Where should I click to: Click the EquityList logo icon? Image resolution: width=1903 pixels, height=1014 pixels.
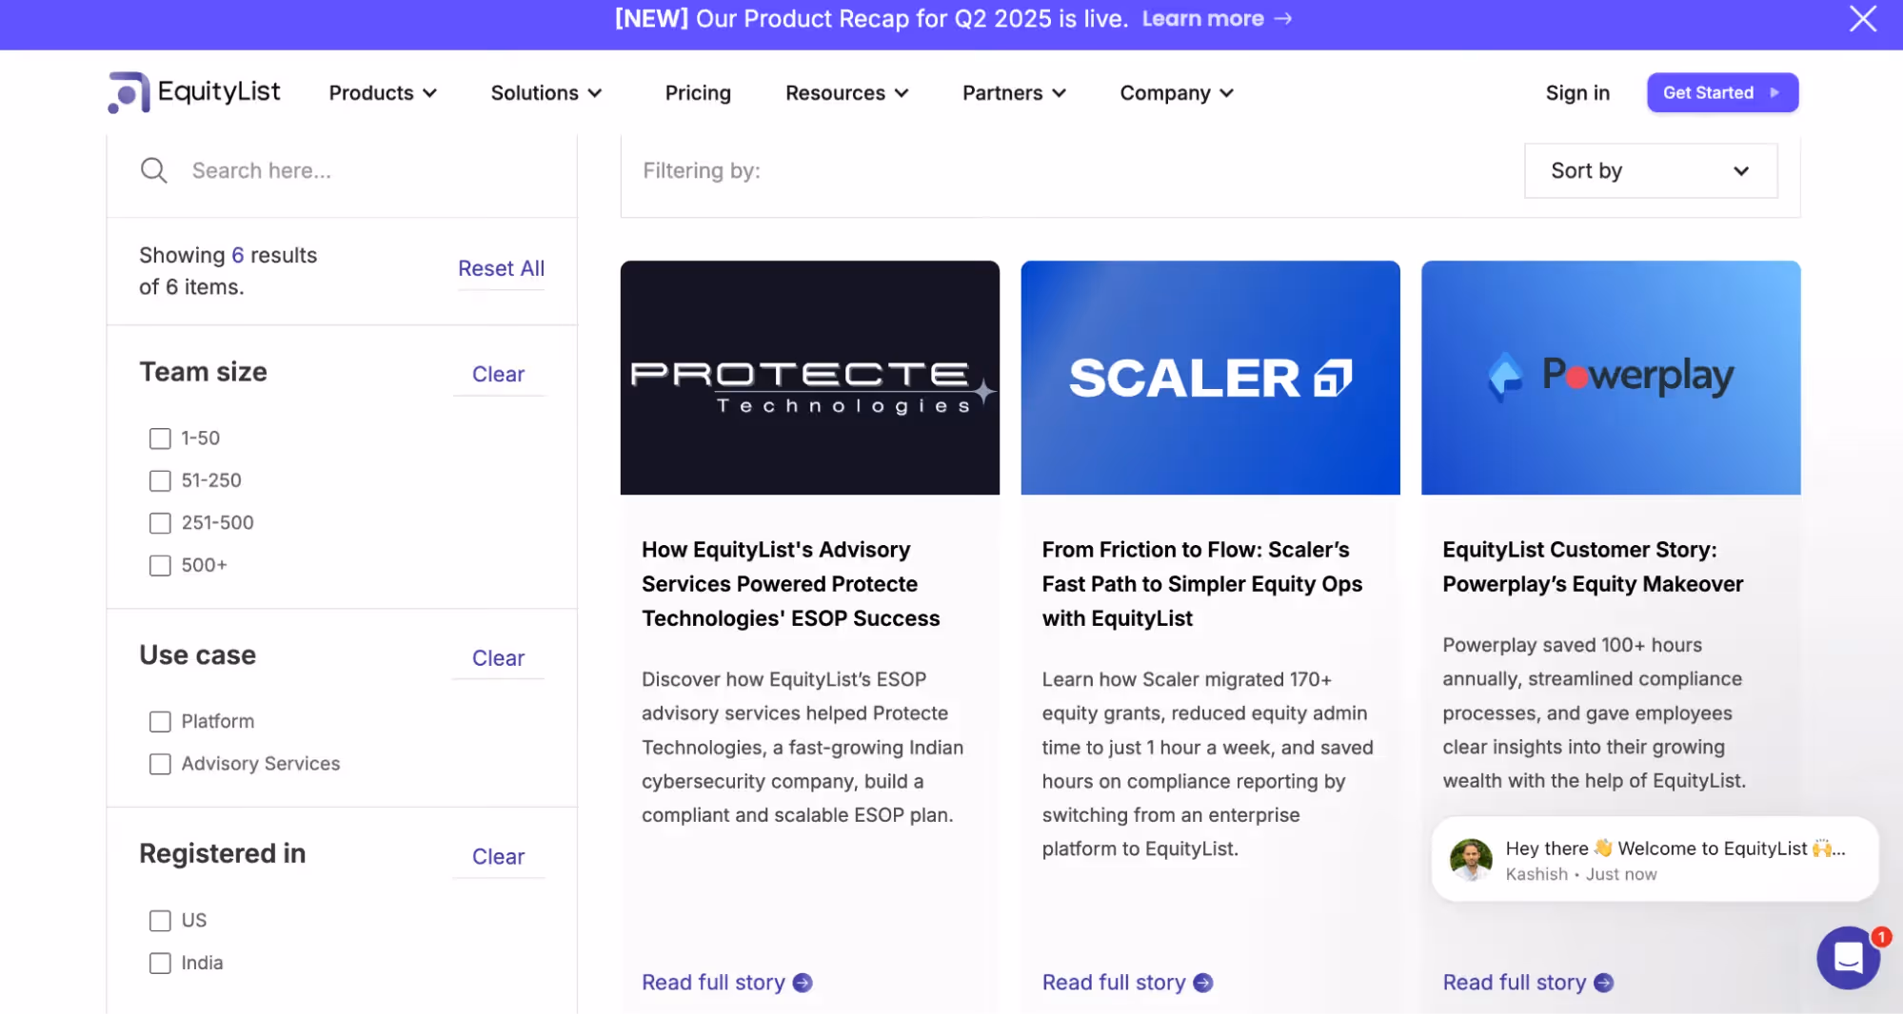tap(129, 92)
